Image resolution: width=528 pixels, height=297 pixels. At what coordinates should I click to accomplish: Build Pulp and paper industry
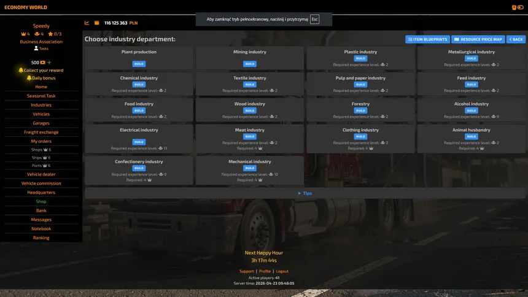(x=360, y=85)
